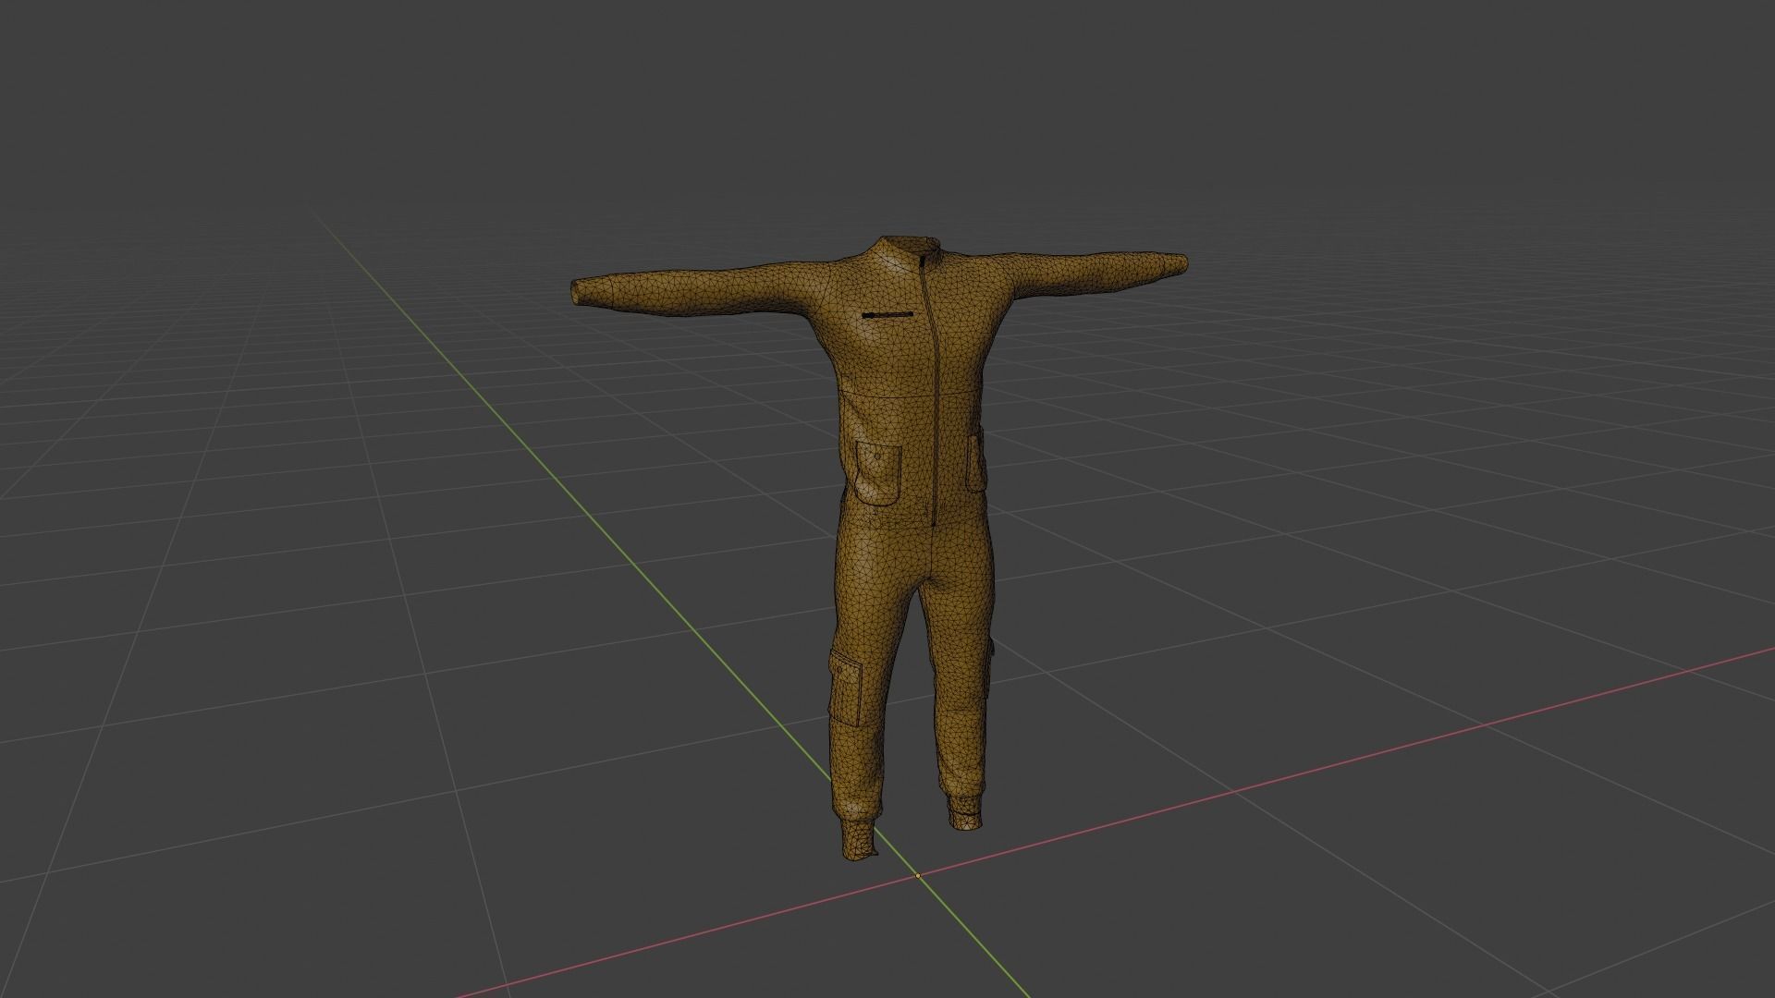
Task: Click the black chest zipper pocket on jumpsuit
Action: [887, 316]
